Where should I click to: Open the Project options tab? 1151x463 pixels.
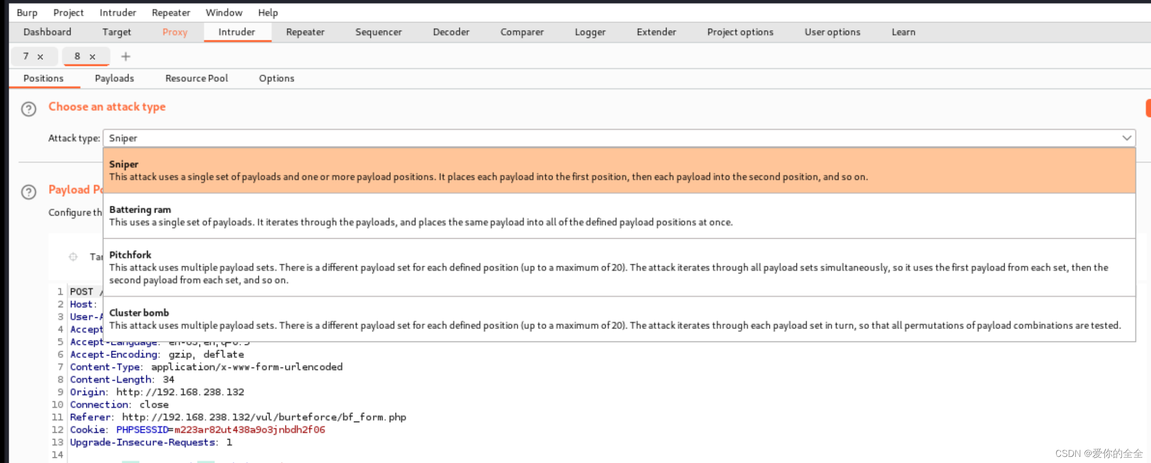tap(740, 32)
